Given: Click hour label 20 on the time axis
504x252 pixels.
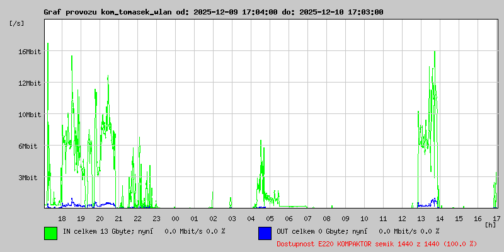Looking at the screenshot, I should tap(100, 219).
